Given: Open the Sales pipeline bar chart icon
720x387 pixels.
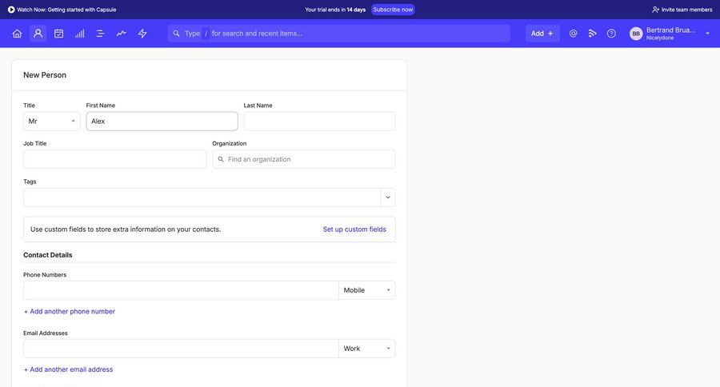Looking at the screenshot, I should click(80, 34).
